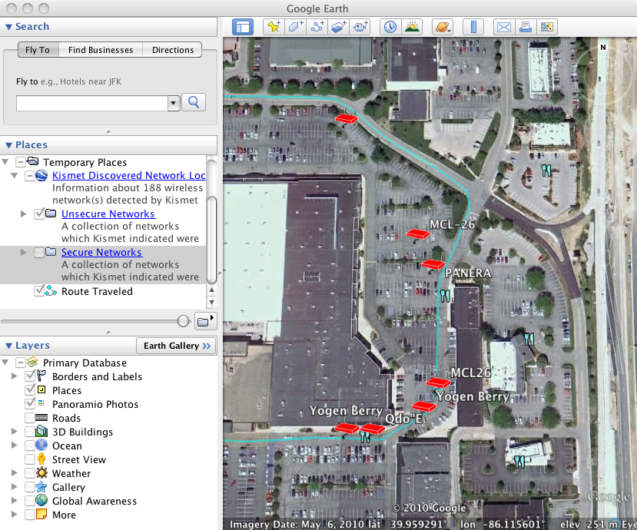Click the 3D Buildings layer label
The height and width of the screenshot is (530, 637).
(x=83, y=432)
